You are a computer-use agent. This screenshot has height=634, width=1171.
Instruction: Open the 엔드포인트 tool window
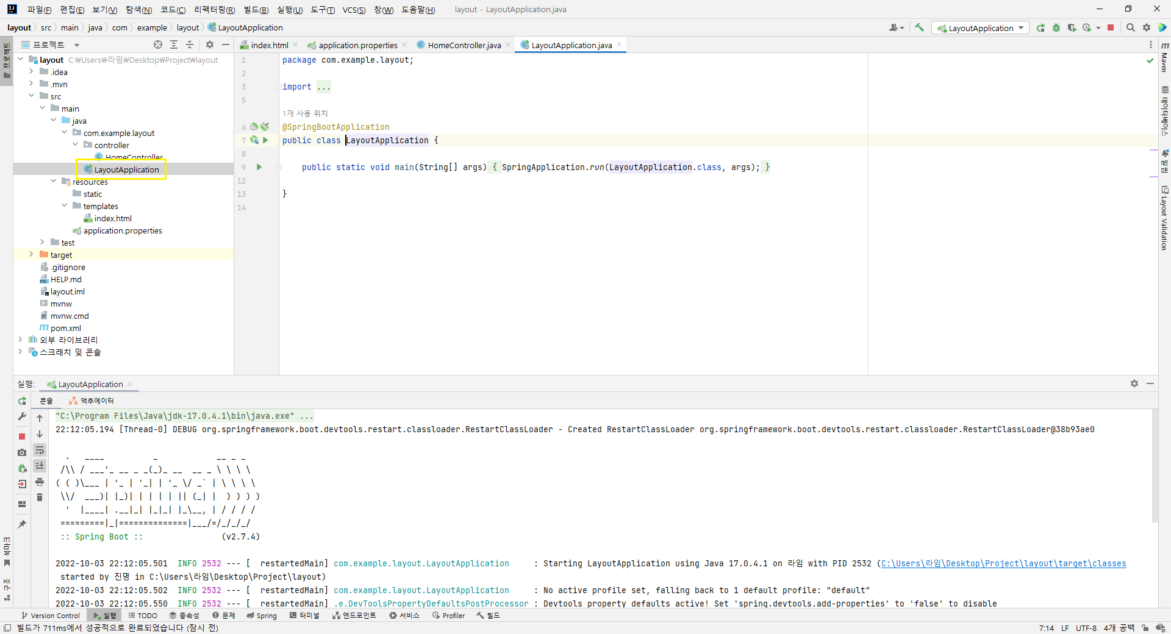pos(354,616)
